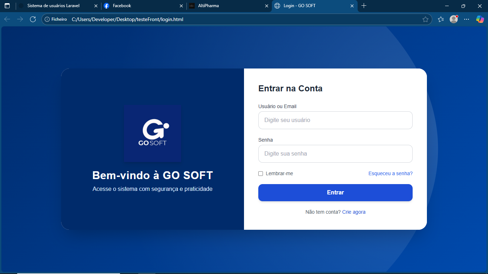This screenshot has width=488, height=274.
Task: Open the Copilot icon
Action: pos(480,19)
